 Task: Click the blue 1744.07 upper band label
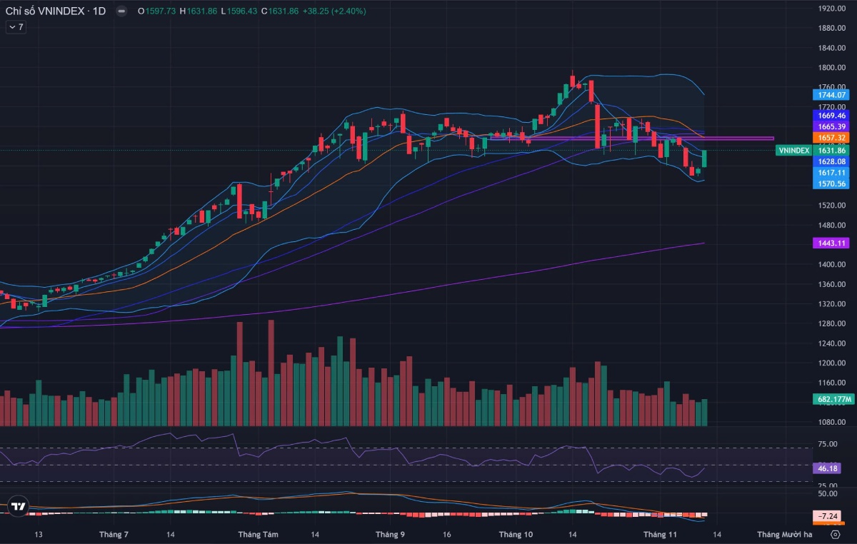[831, 95]
